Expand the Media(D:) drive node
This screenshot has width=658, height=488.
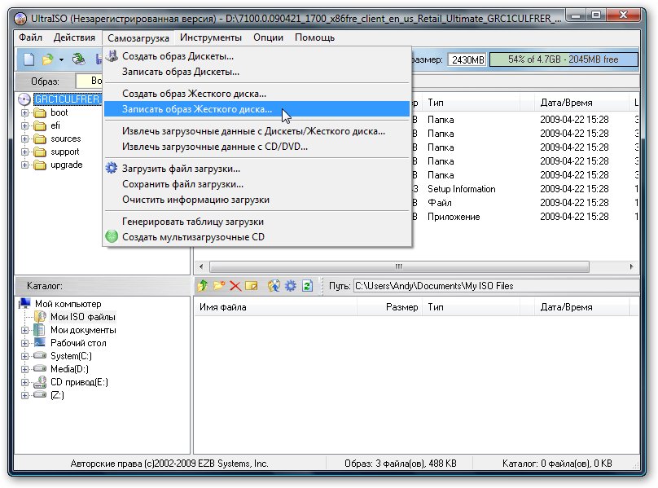point(24,369)
